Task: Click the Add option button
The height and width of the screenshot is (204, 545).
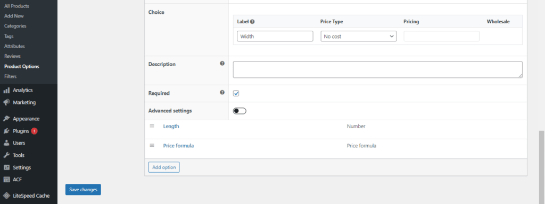Action: (x=164, y=167)
